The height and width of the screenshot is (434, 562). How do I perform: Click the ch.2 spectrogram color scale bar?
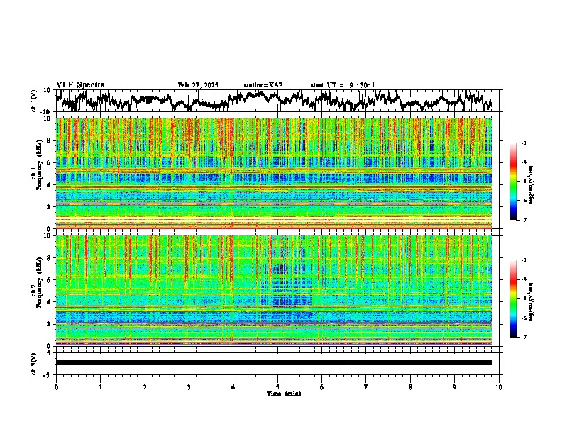click(x=514, y=299)
